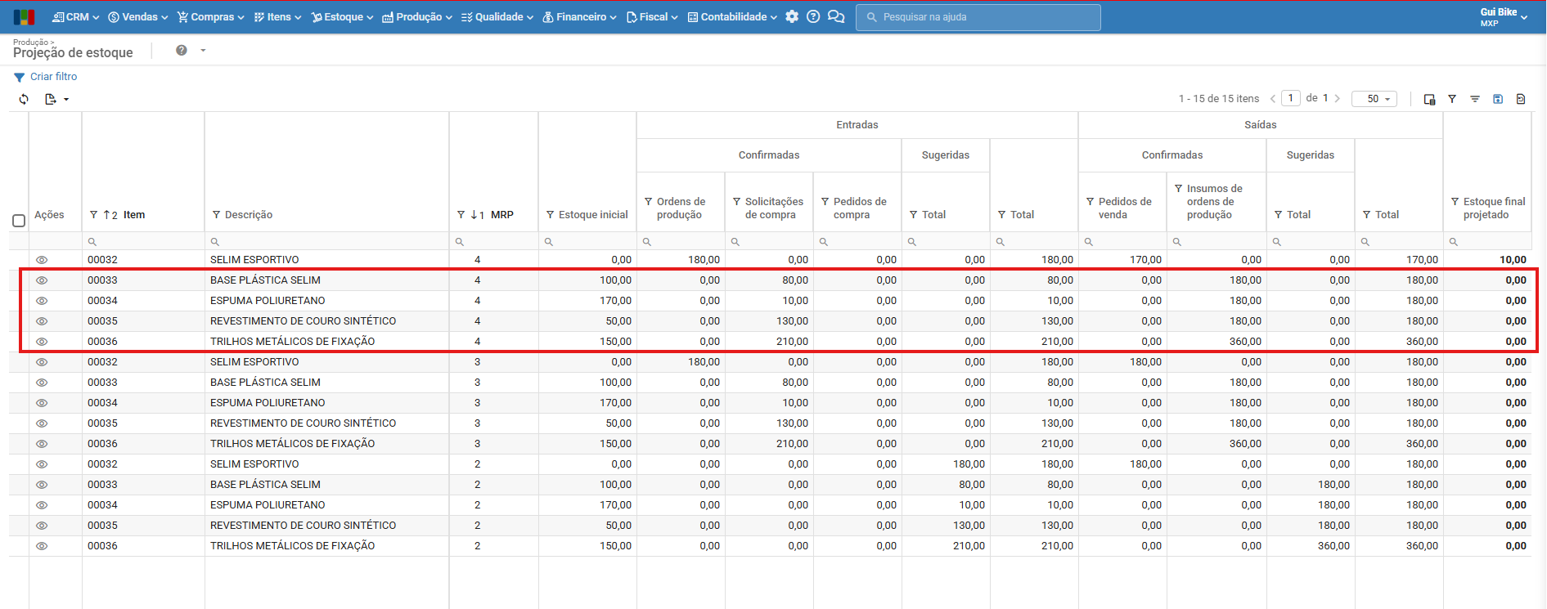Tick the select-all checkbox in header
Viewport: 1547px width, 609px height.
(x=19, y=221)
